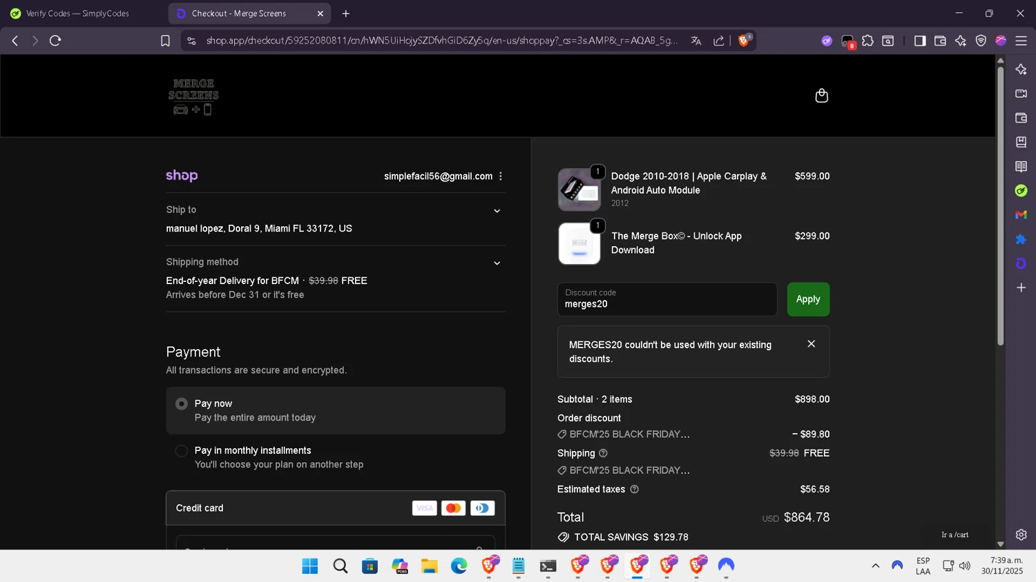The width and height of the screenshot is (1036, 582).
Task: Open the Windows Start menu
Action: tap(310, 566)
